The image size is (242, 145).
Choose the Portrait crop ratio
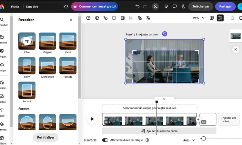point(27,90)
